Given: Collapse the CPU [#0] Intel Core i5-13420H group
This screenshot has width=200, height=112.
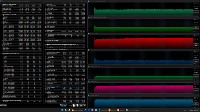Looking at the screenshot, I should click(1, 15).
